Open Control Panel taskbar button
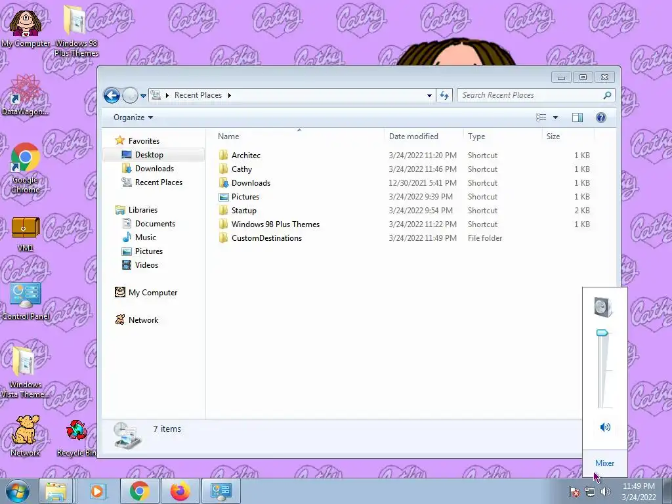Viewport: 672px width, 504px height. [x=220, y=491]
